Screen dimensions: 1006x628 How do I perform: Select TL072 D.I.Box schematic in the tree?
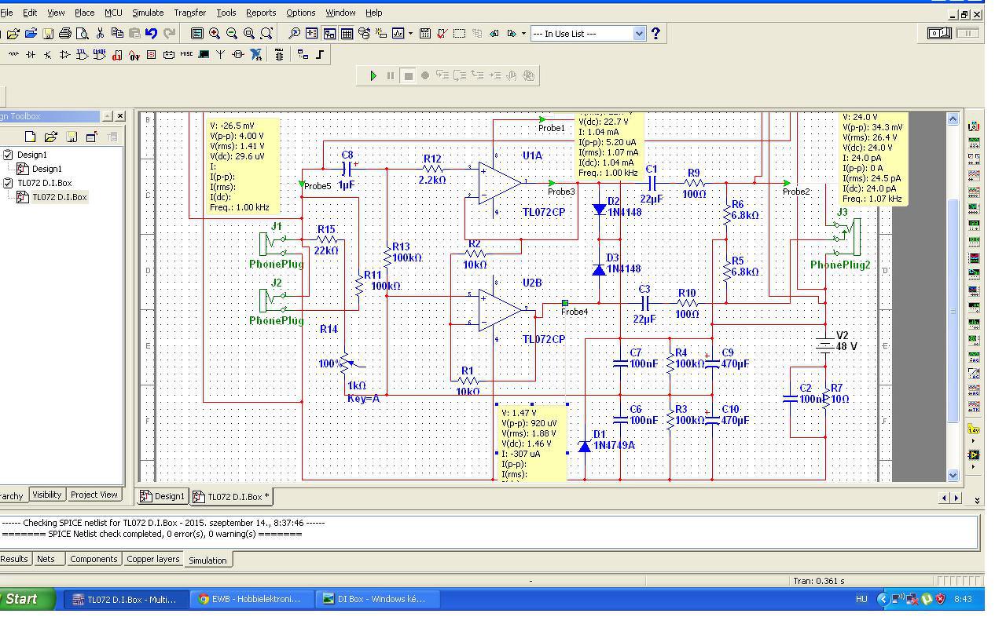(59, 197)
